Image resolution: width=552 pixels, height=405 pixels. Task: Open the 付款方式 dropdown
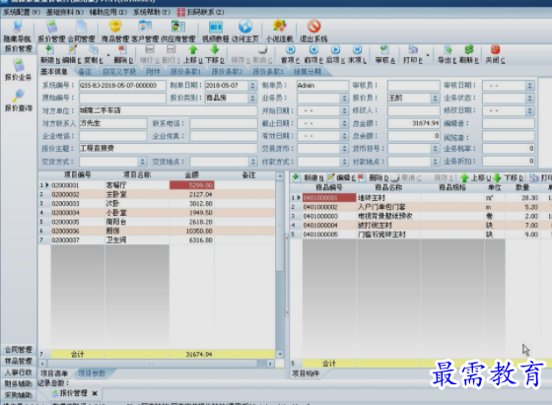pos(345,162)
